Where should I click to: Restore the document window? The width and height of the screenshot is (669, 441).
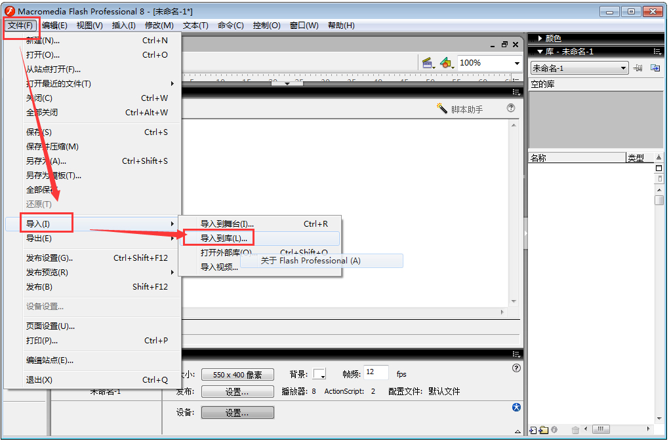pyautogui.click(x=504, y=45)
